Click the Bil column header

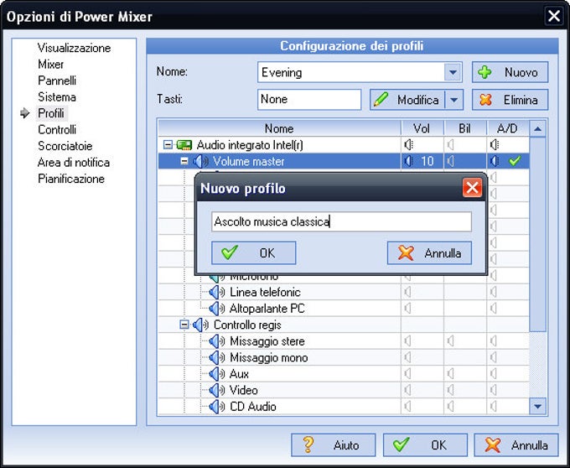coord(465,128)
